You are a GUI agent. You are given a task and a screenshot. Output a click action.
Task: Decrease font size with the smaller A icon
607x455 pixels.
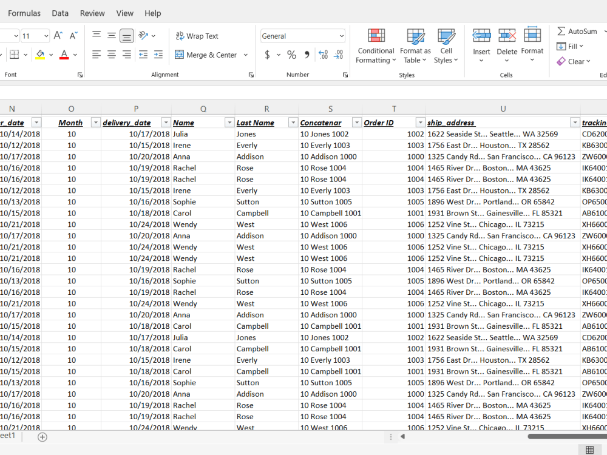(x=73, y=36)
